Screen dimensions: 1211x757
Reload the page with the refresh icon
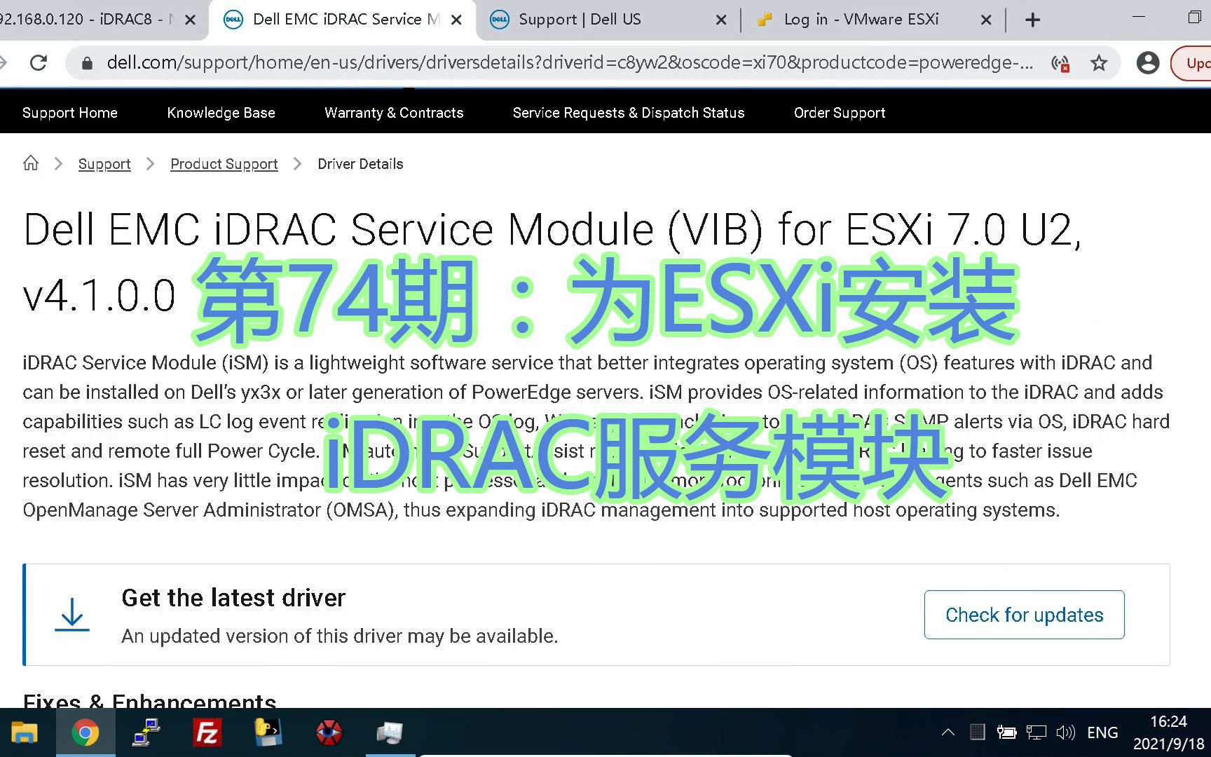39,63
